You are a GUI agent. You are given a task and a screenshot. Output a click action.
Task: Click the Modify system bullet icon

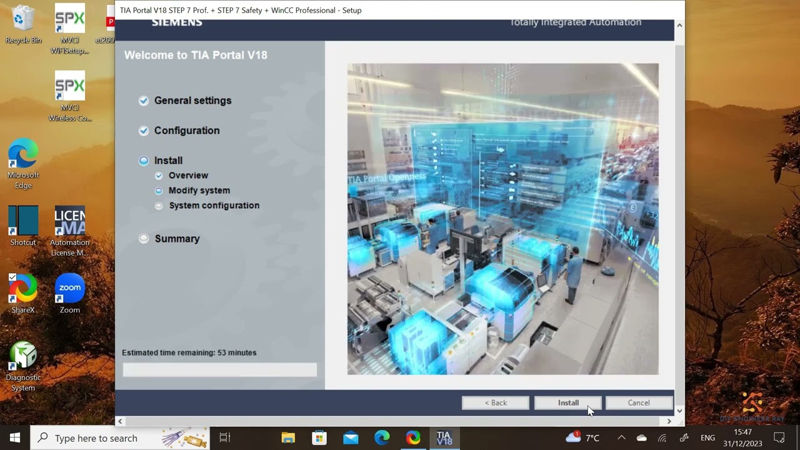159,191
